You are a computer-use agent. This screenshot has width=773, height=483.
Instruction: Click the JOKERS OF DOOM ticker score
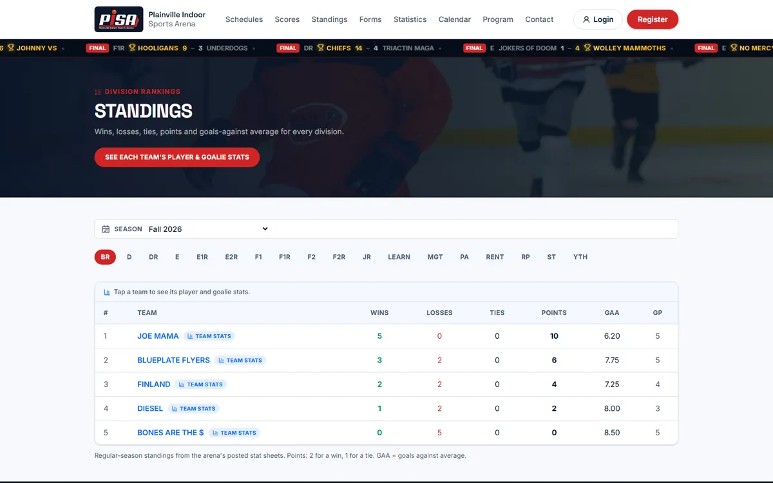pos(565,48)
